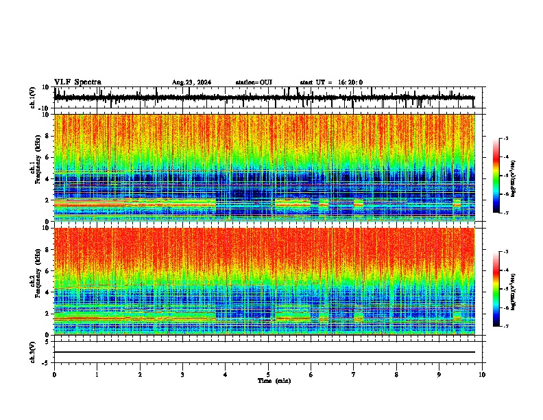The image size is (543, 420).
Task: Click the ch.2 frequency axis "6" tick label
Action: coord(47,271)
